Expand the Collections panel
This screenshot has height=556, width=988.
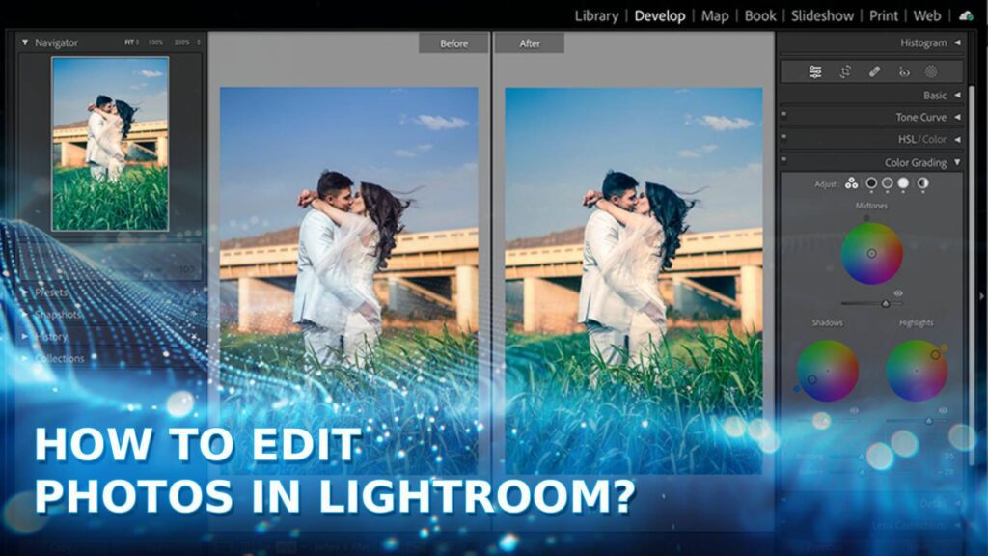24,358
